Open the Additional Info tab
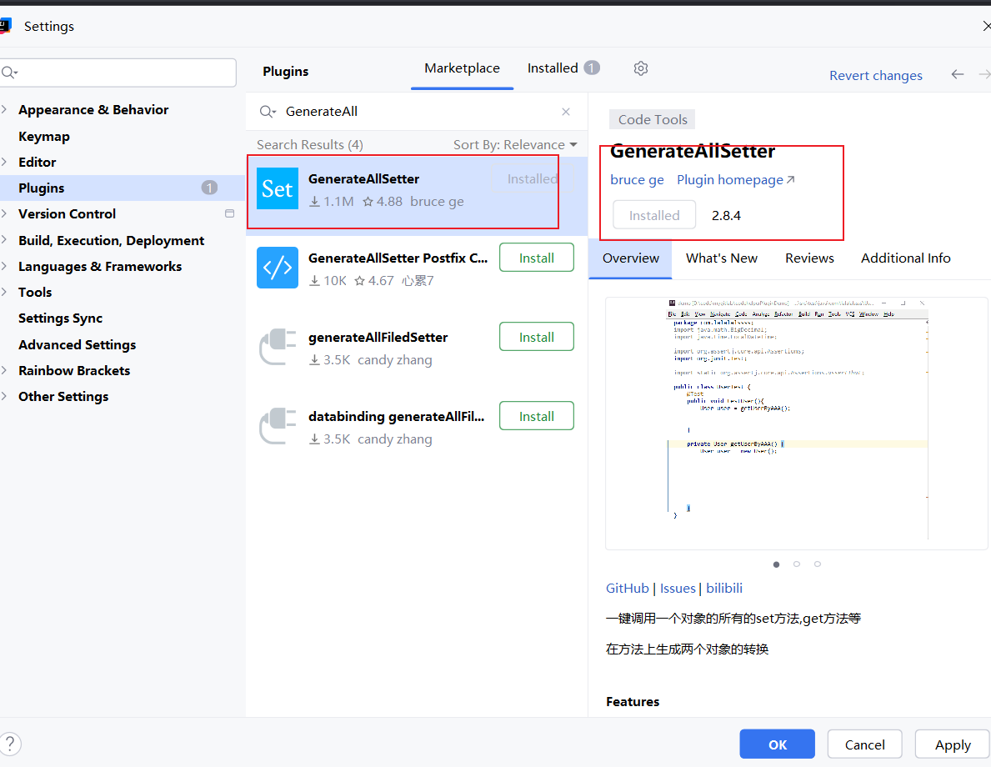The height and width of the screenshot is (767, 991). [906, 258]
